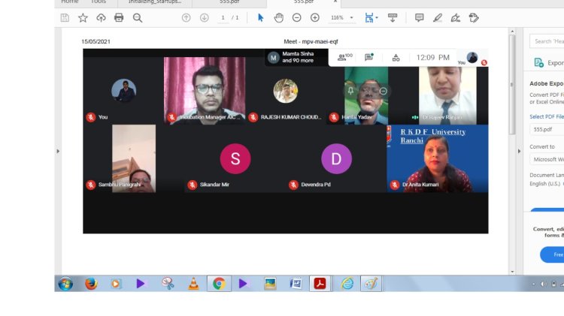Star the file as favorite
Viewport: 564px width, 316px height.
pos(83,17)
